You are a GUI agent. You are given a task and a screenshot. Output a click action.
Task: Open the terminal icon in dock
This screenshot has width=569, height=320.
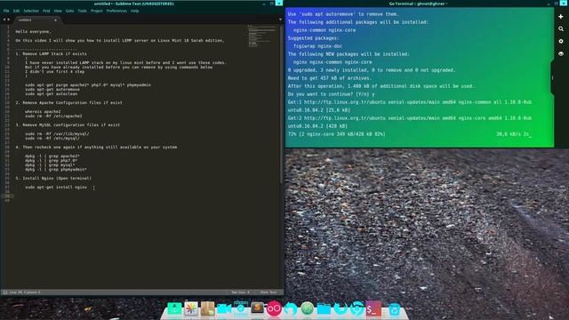point(373,308)
